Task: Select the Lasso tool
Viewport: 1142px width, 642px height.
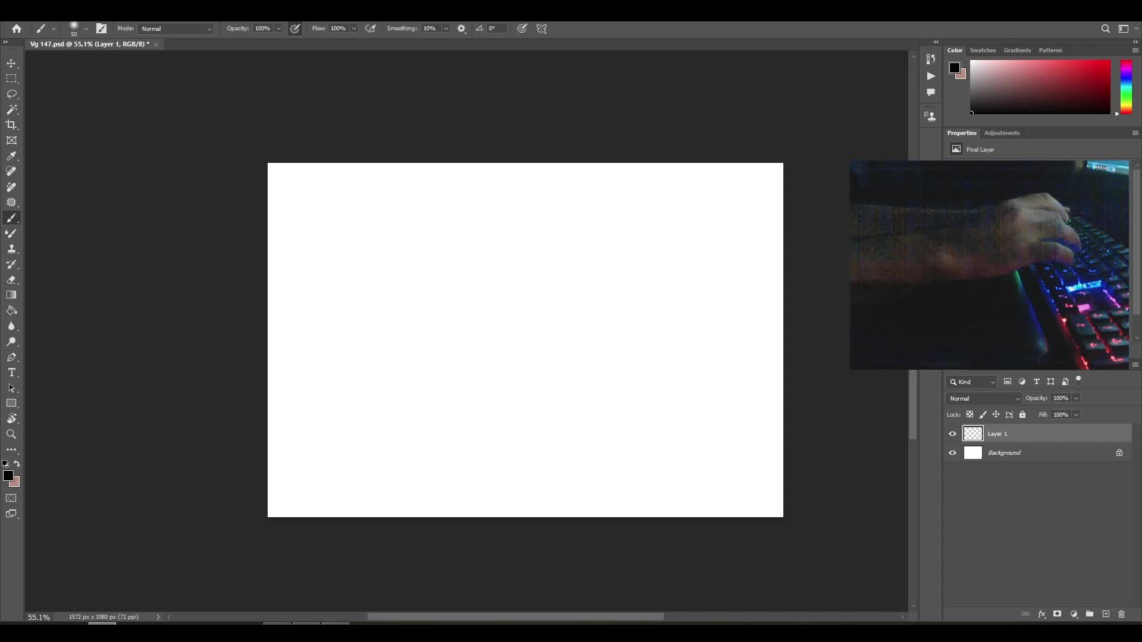Action: [x=11, y=94]
